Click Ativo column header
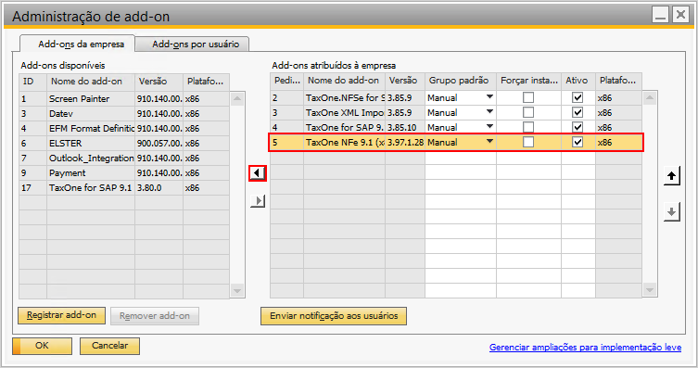Viewport: 698px width, 368px height. pyautogui.click(x=578, y=81)
